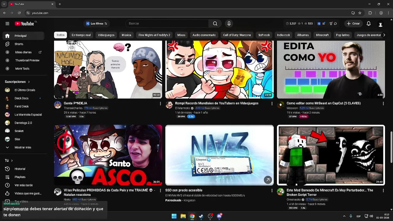Select the Música chip
The width and height of the screenshot is (393, 221).
[126, 35]
